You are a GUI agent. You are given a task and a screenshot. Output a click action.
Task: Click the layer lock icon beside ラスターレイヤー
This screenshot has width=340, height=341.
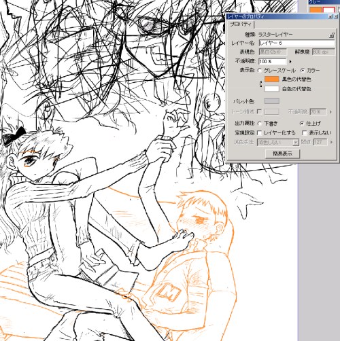point(332,35)
